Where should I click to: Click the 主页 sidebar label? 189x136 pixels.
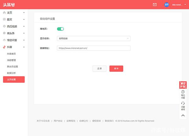click(9, 13)
